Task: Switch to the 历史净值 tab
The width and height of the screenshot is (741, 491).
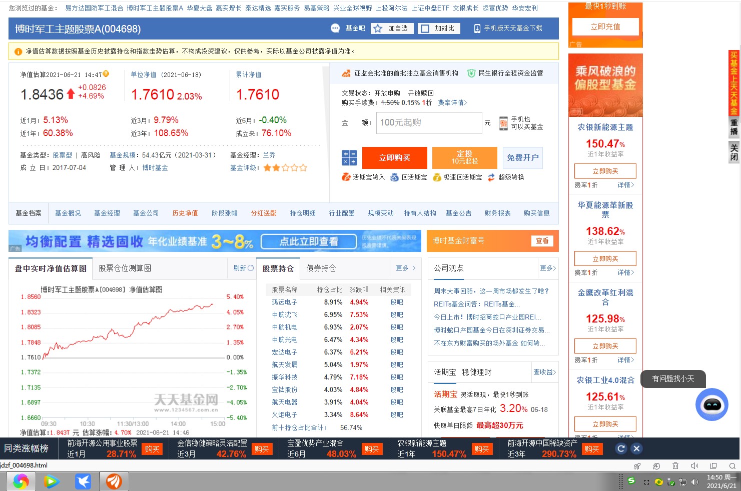Action: (x=185, y=213)
